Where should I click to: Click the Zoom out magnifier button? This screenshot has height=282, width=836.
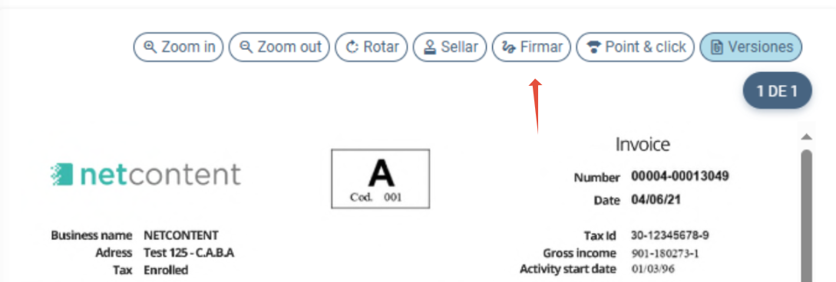point(279,47)
